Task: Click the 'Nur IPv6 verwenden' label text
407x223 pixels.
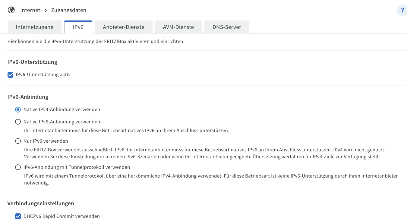Action: coord(46,141)
